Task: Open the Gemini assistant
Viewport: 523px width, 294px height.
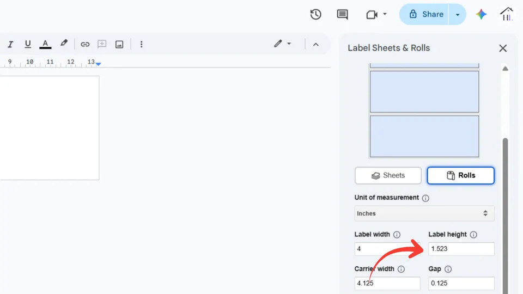Action: click(x=481, y=14)
